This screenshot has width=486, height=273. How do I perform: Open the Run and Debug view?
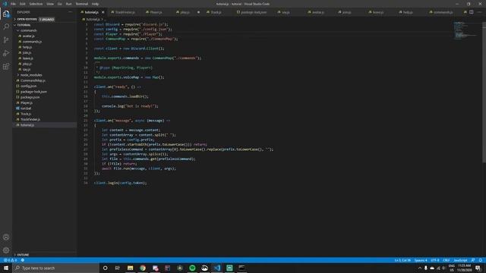[x=6, y=53]
